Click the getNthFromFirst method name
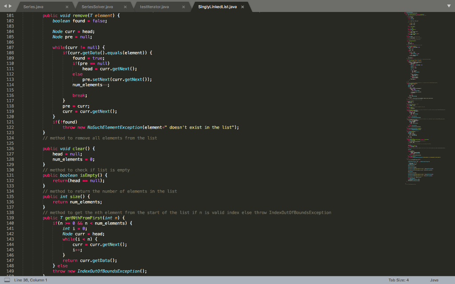The width and height of the screenshot is (455, 284). 84,218
